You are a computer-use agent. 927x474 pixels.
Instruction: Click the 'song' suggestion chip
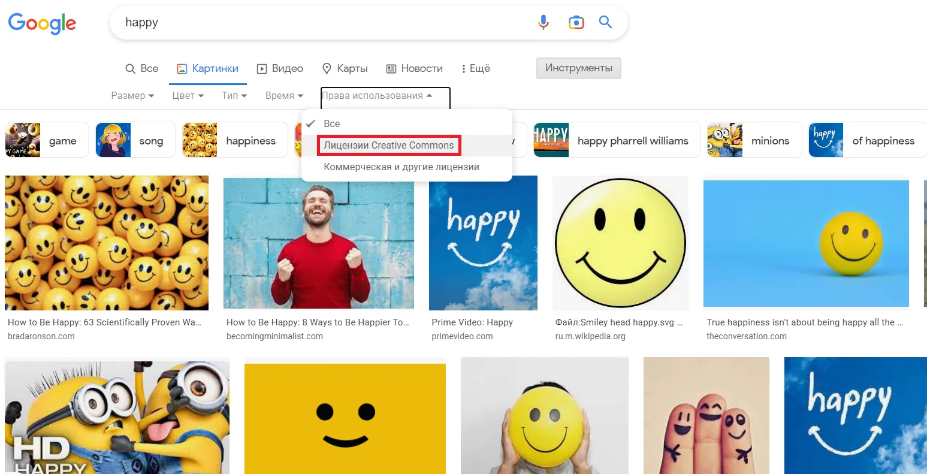pos(135,140)
